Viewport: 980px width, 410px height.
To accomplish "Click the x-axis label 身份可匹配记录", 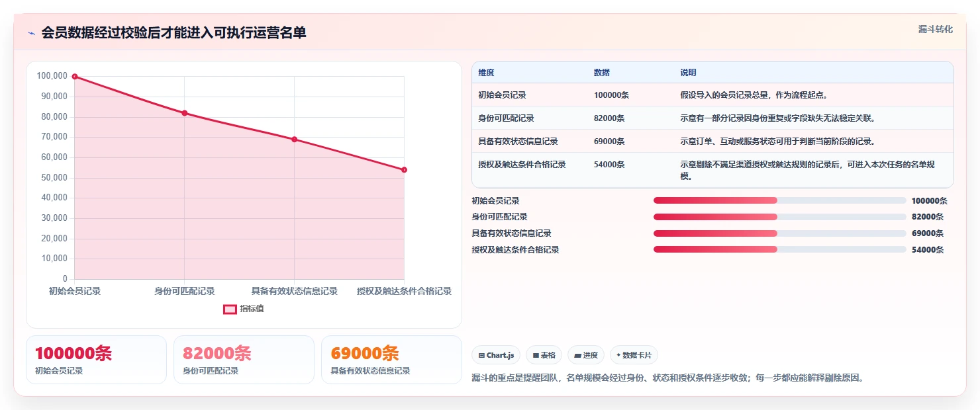I will 185,291.
